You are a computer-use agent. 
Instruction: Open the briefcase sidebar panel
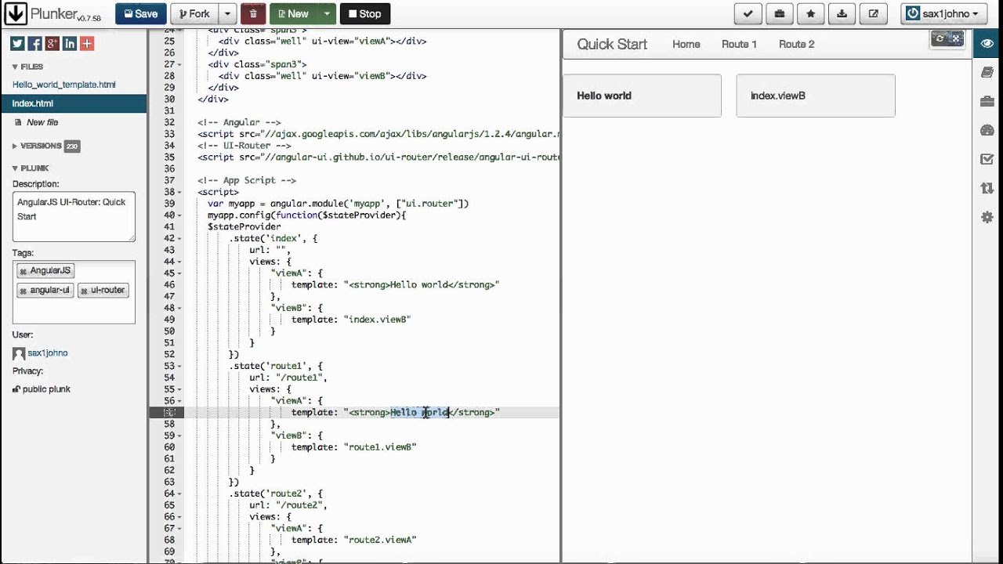[x=987, y=102]
